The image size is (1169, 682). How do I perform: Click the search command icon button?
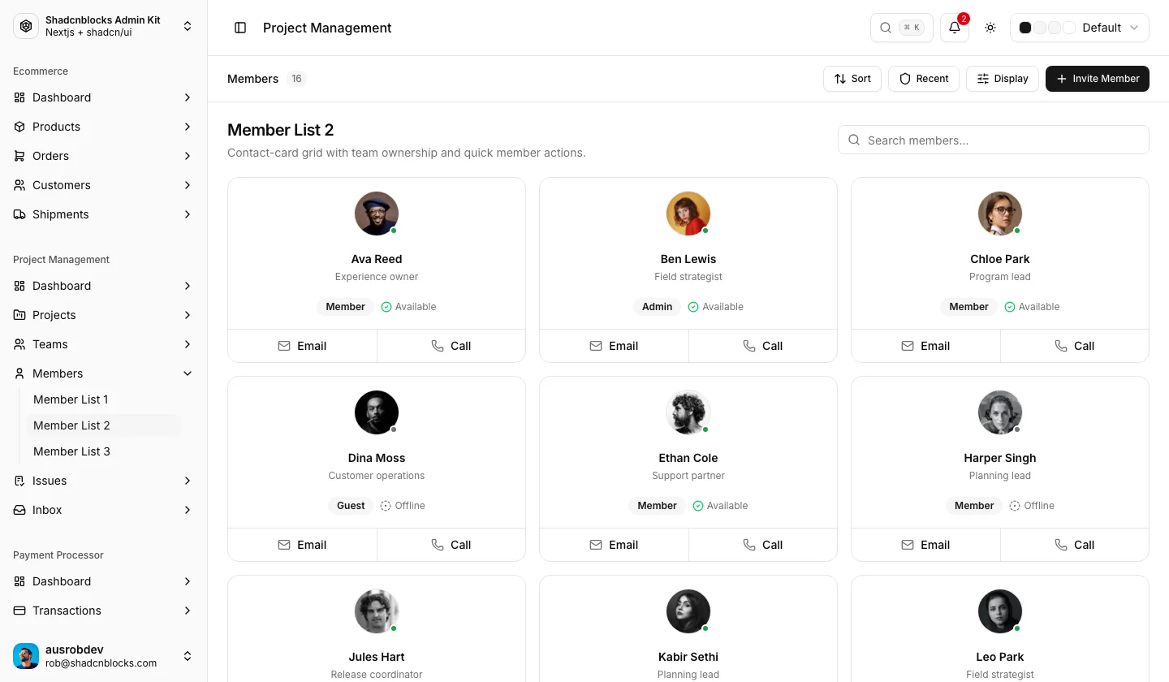[902, 28]
